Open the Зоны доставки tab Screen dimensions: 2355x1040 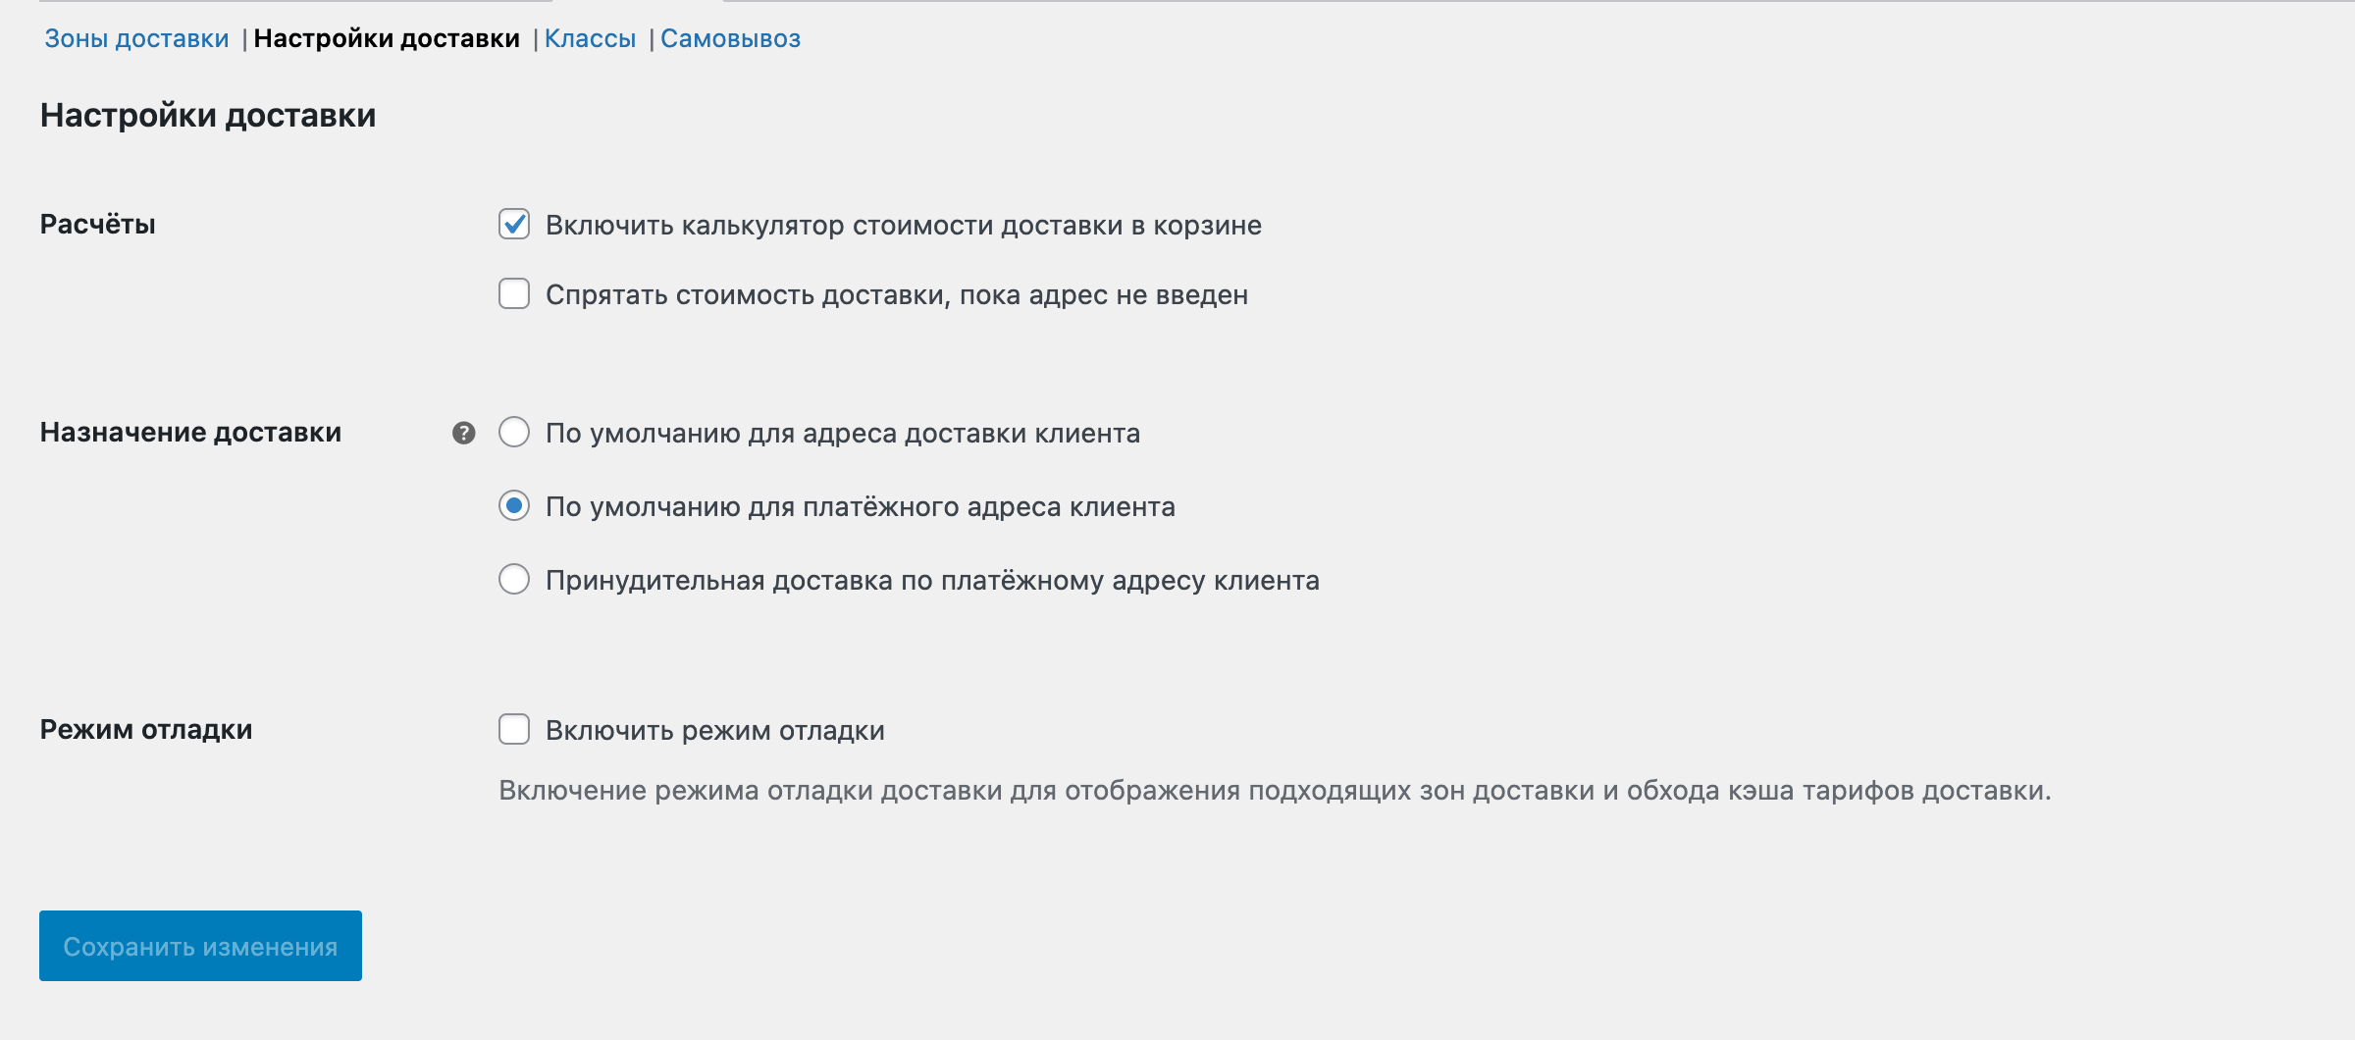pos(136,38)
